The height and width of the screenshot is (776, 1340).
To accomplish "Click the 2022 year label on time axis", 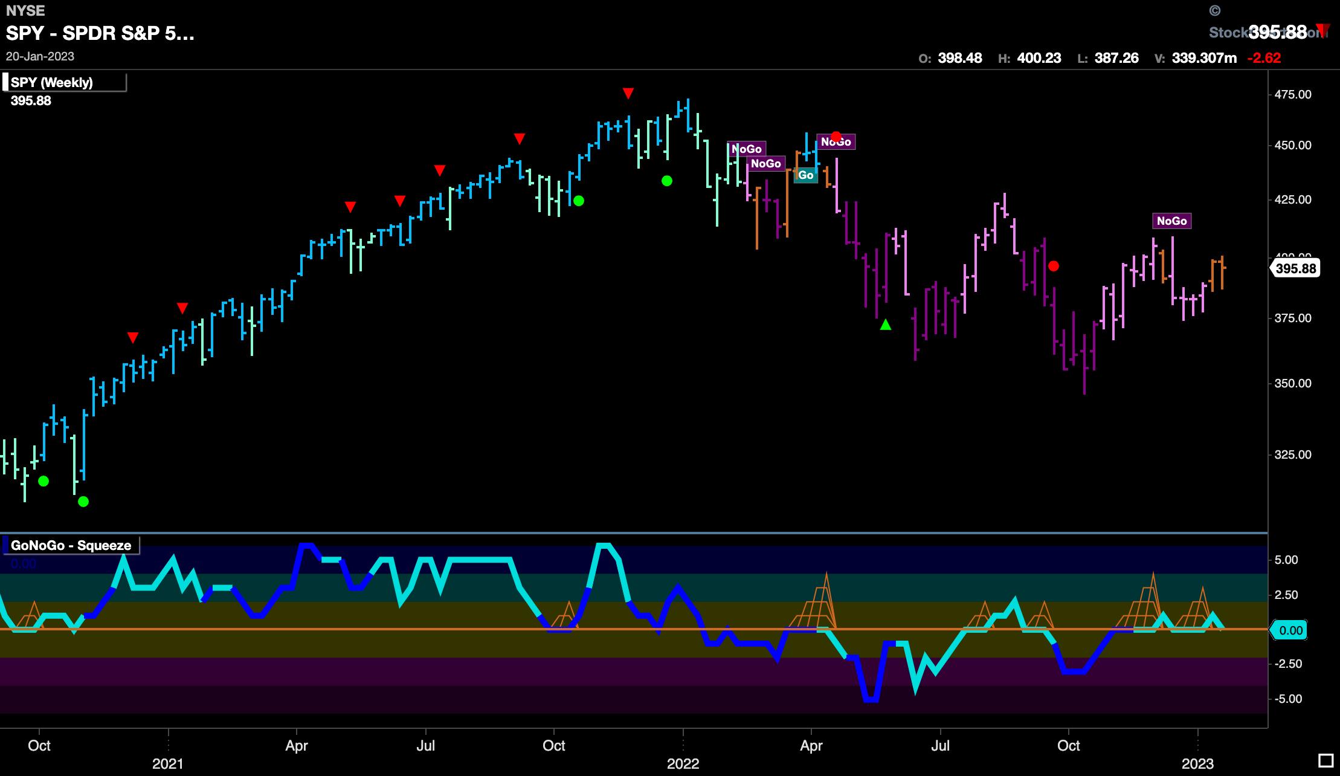I will (x=683, y=764).
